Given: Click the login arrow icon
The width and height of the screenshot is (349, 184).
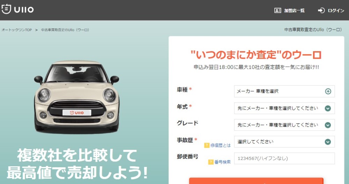Looking at the screenshot, I should (321, 10).
